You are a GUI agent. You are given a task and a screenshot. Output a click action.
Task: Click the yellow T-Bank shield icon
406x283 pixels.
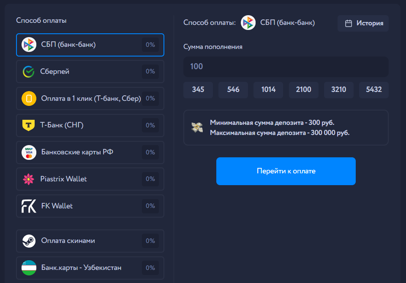point(29,125)
